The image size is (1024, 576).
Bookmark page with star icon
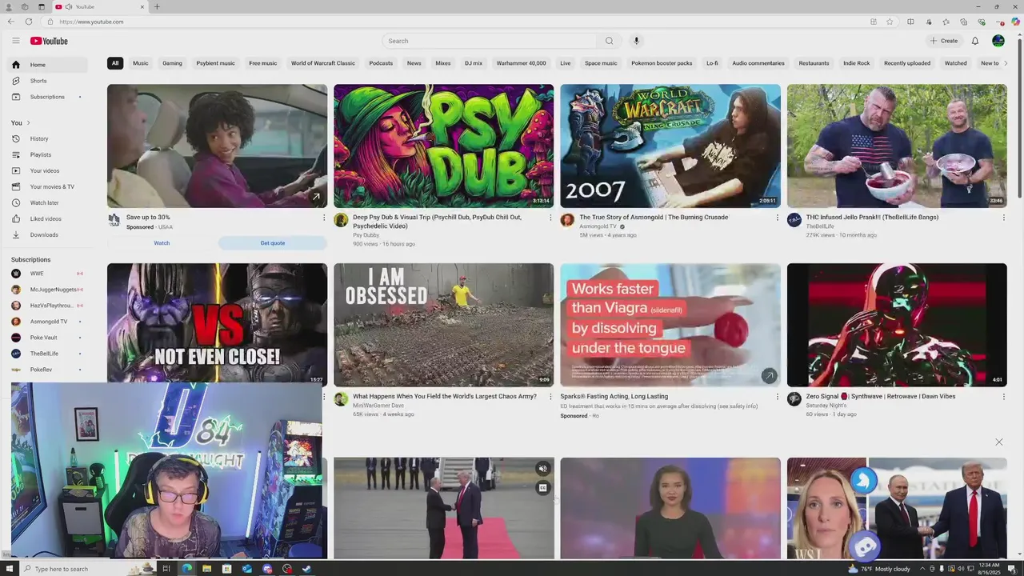tap(890, 22)
